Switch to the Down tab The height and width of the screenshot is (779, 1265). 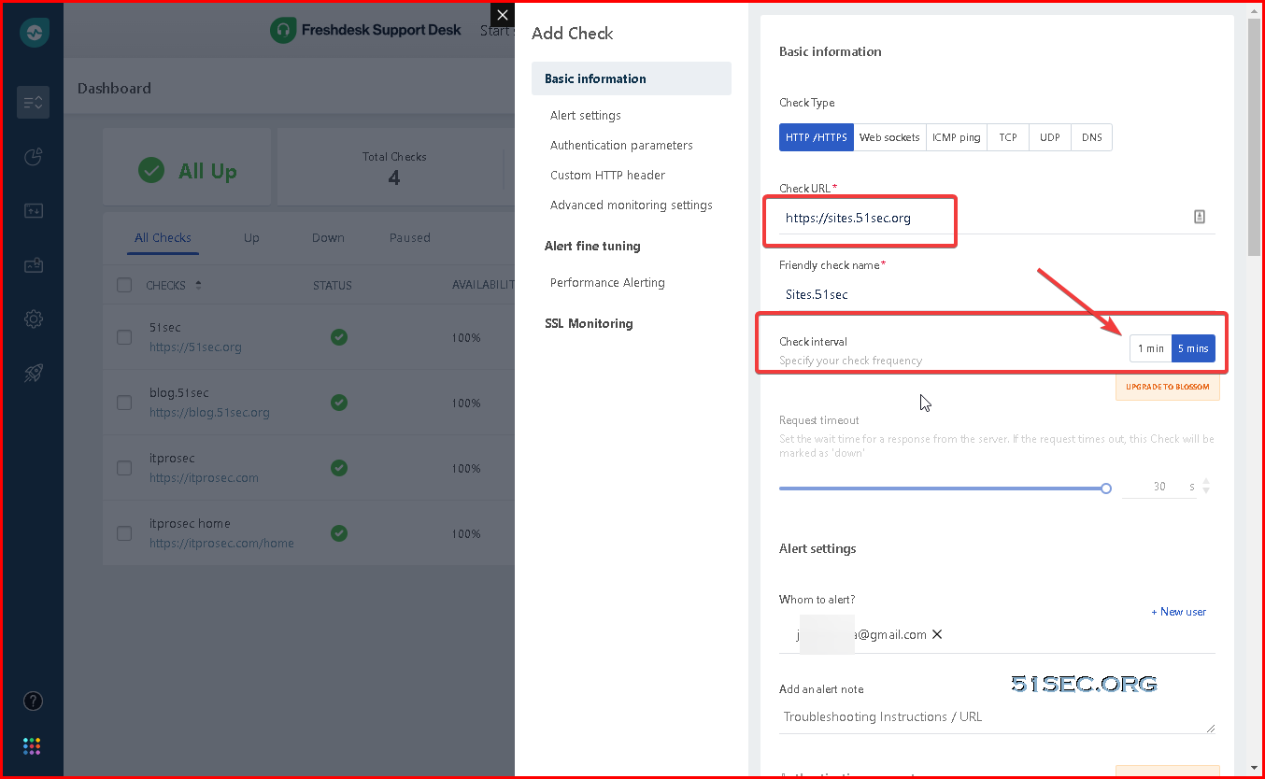(328, 237)
